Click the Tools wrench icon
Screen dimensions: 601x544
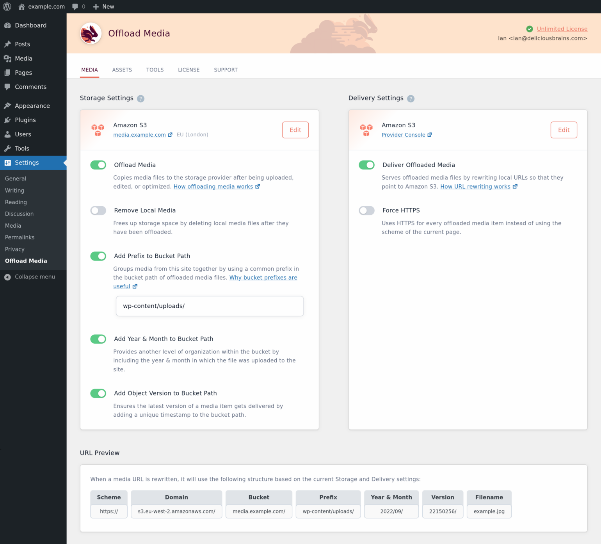(x=7, y=148)
